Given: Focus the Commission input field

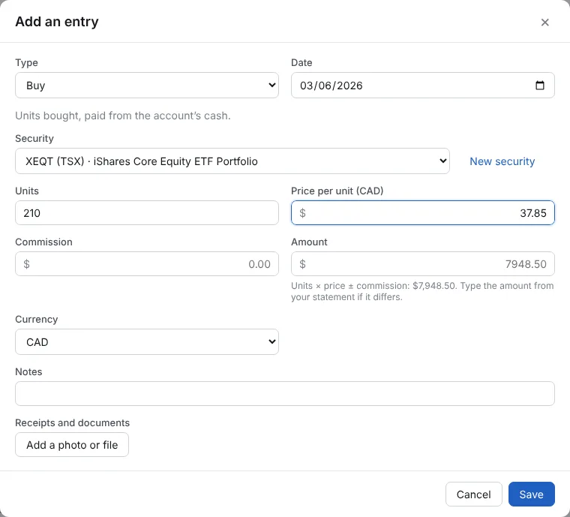Looking at the screenshot, I should (x=147, y=263).
